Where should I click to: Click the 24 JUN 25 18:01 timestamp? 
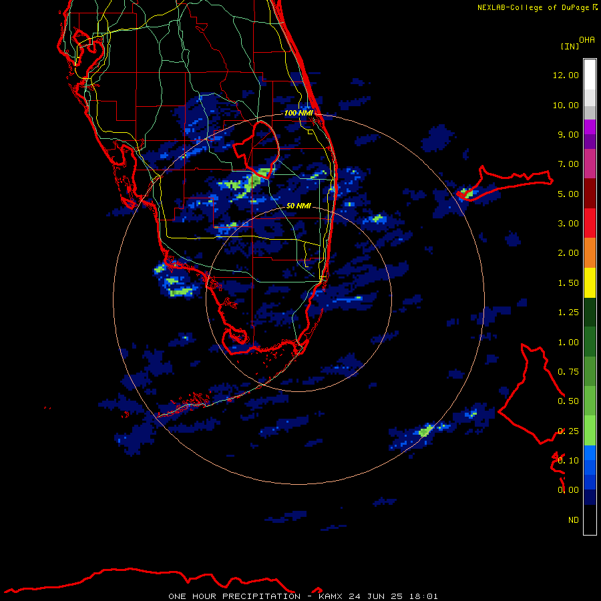click(x=393, y=596)
